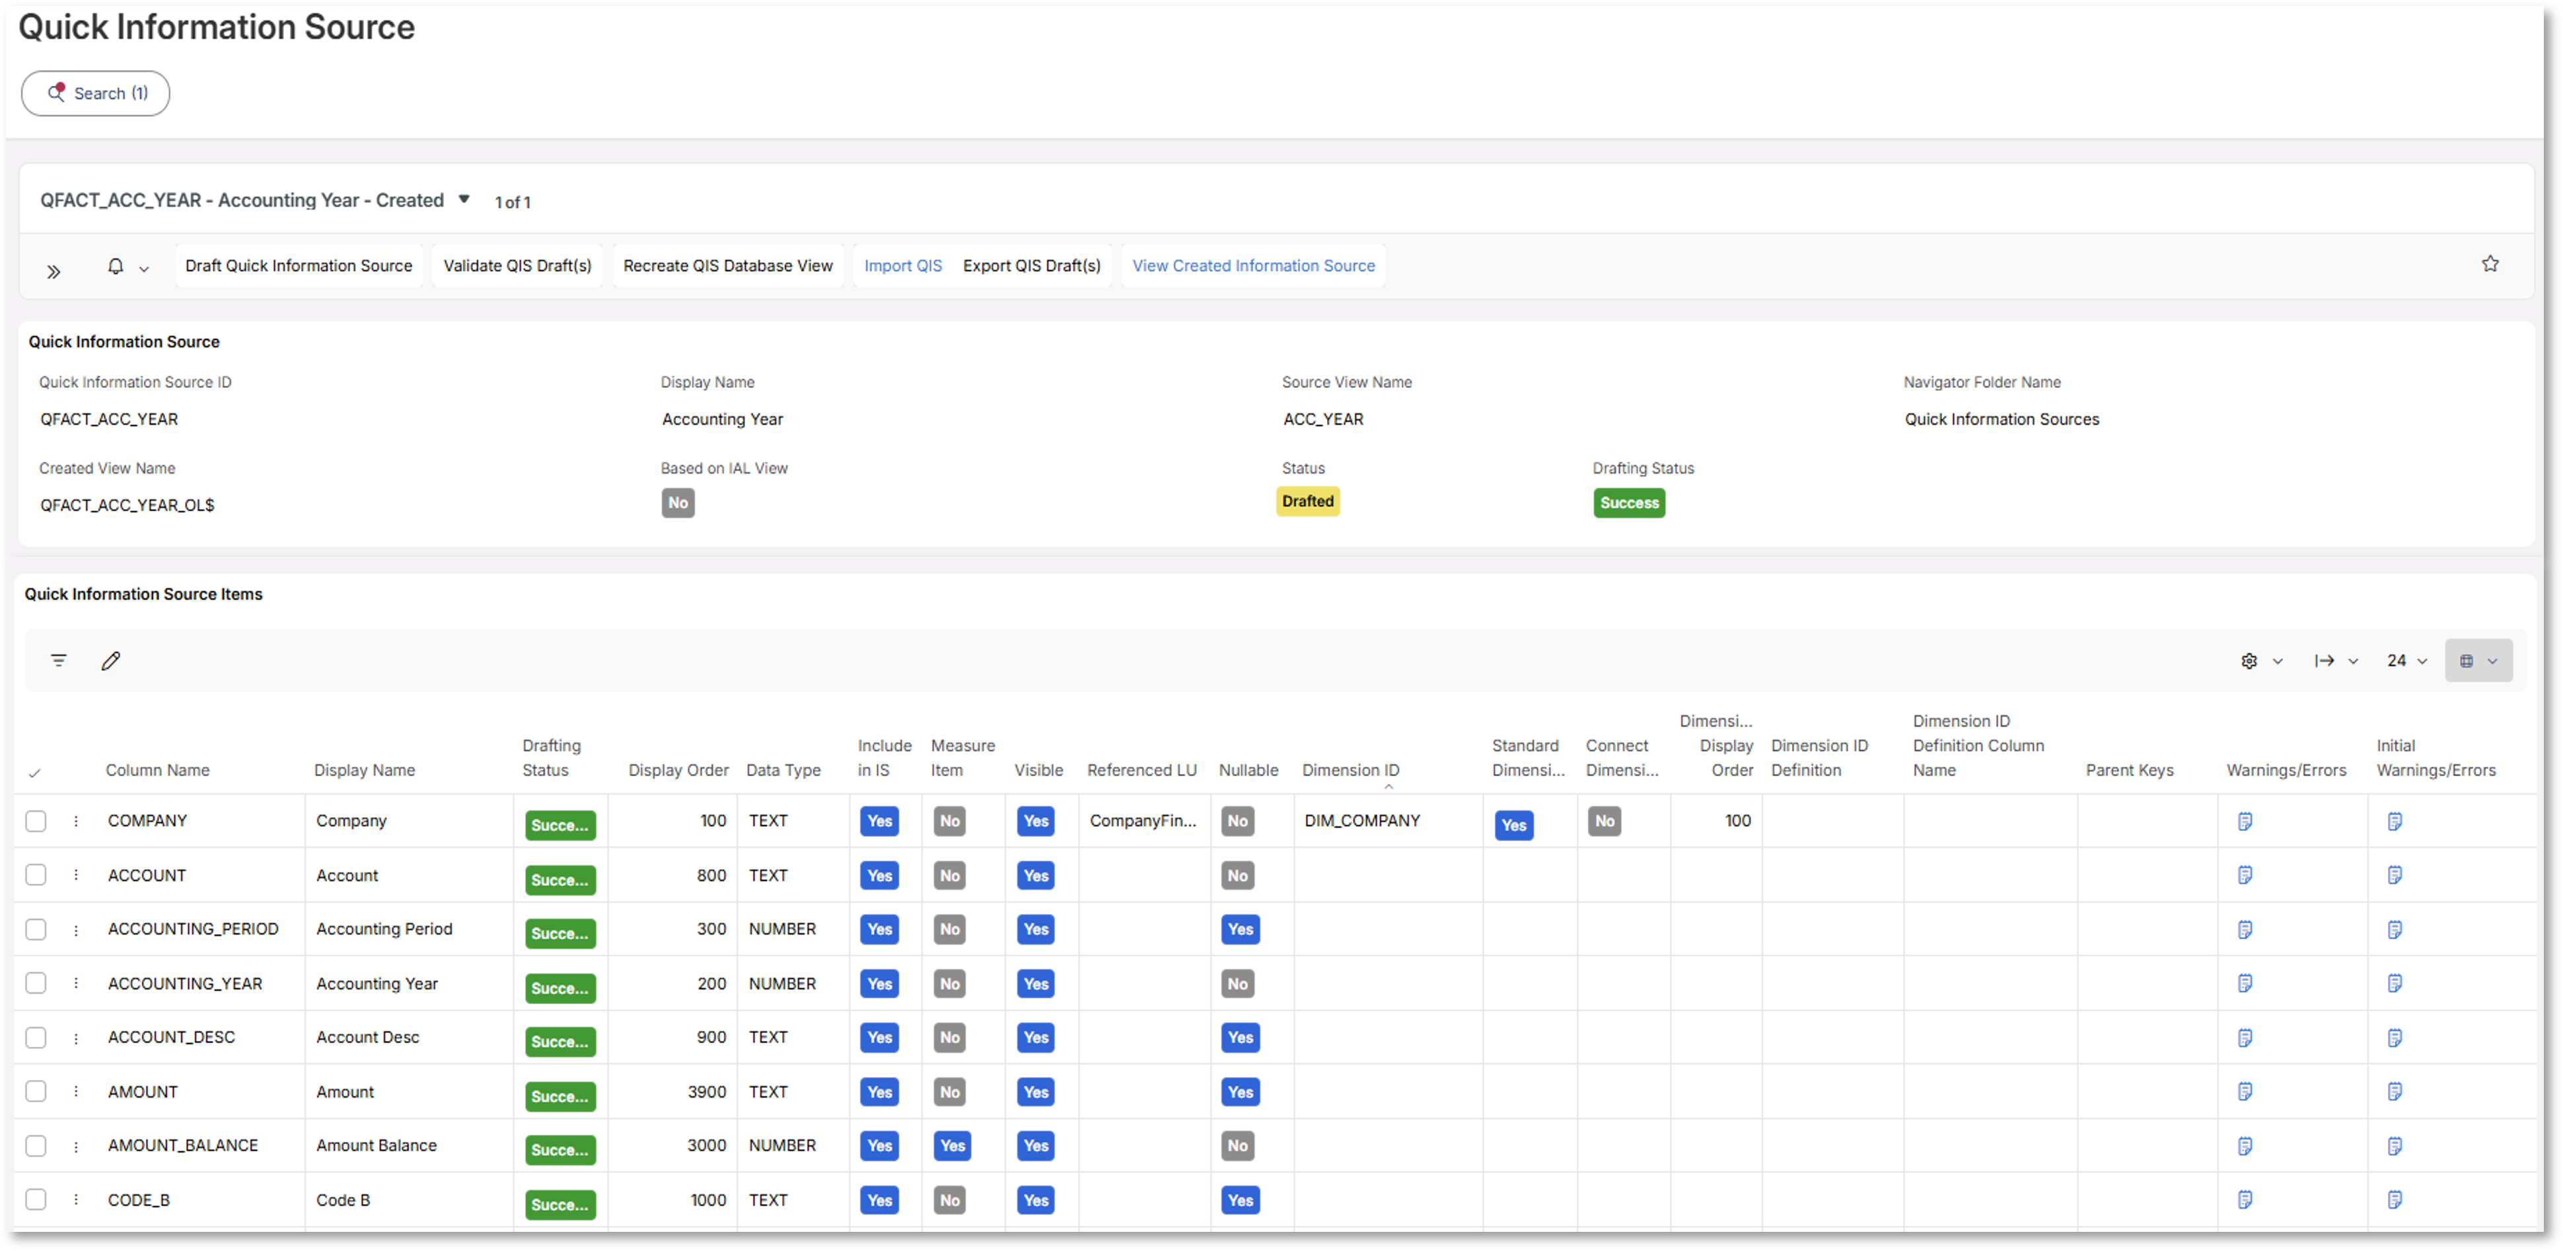
Task: Sort by the Display Order column header
Action: (x=678, y=770)
